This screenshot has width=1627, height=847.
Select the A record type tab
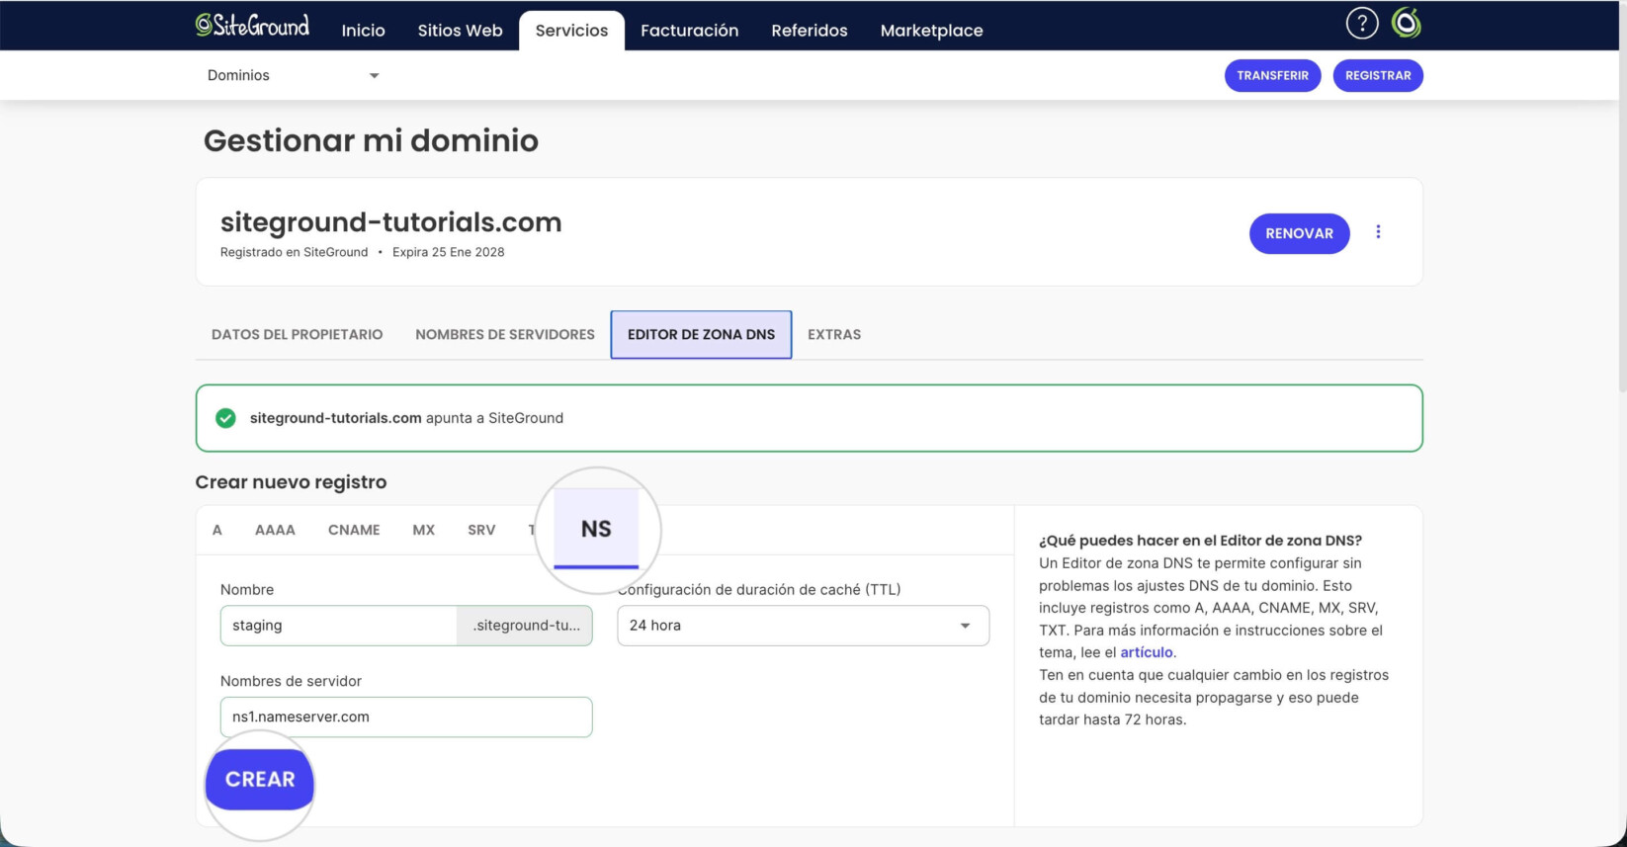pyautogui.click(x=217, y=530)
